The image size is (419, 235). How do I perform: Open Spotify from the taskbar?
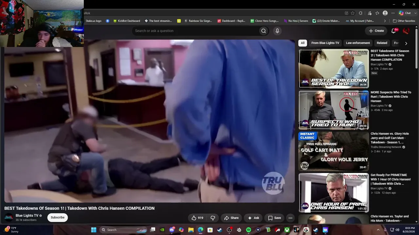click(248, 230)
